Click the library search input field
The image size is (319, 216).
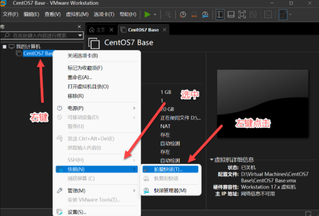pyautogui.click(x=40, y=36)
